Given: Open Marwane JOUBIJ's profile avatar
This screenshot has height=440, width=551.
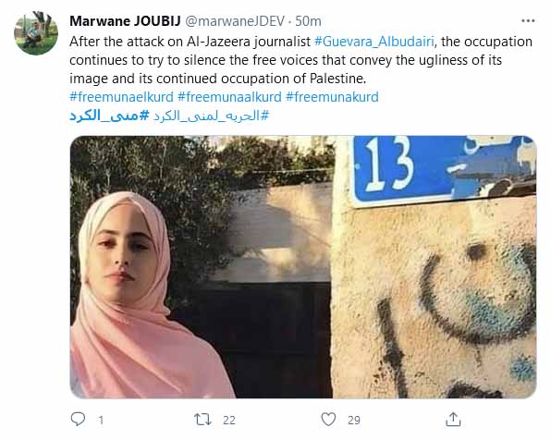Looking at the screenshot, I should coord(36,33).
